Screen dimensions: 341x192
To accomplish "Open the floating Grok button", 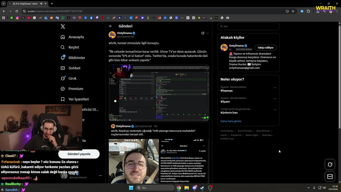I will tap(330, 165).
